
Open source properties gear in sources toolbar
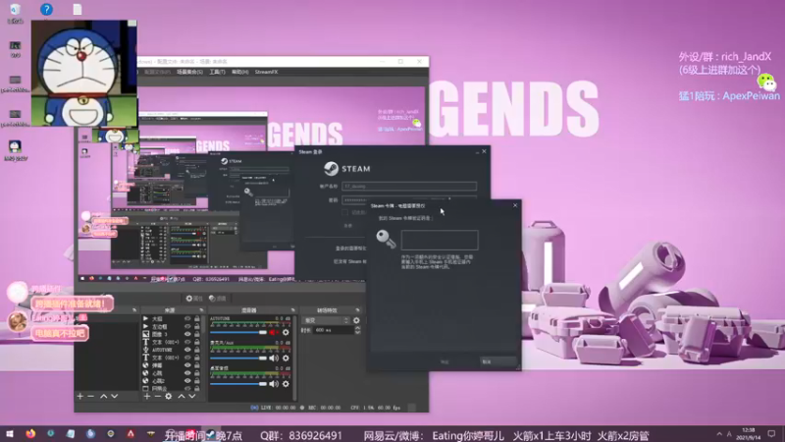click(168, 396)
